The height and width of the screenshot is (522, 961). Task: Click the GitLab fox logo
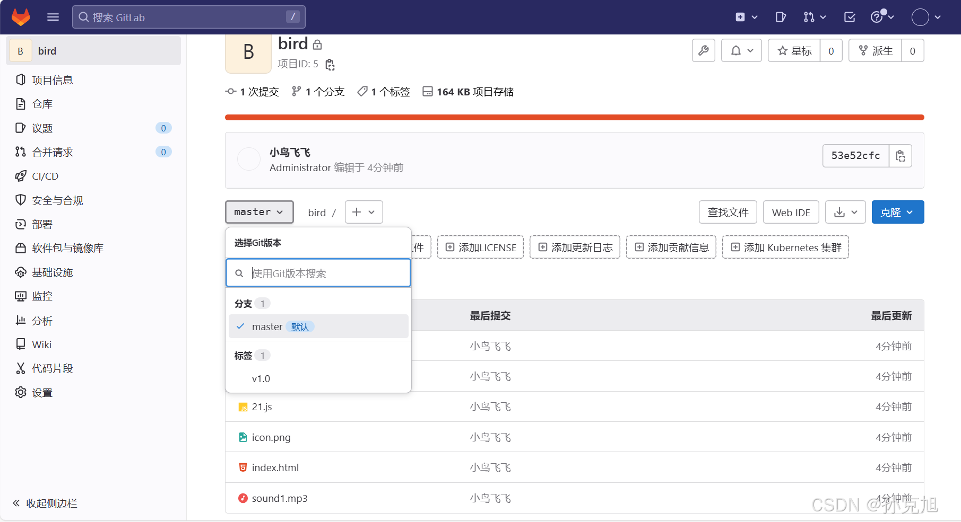coord(21,17)
